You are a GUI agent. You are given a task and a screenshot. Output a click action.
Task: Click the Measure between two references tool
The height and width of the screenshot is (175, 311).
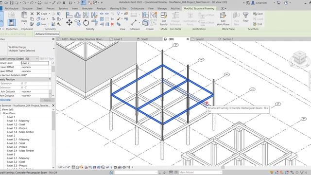click(x=134, y=22)
